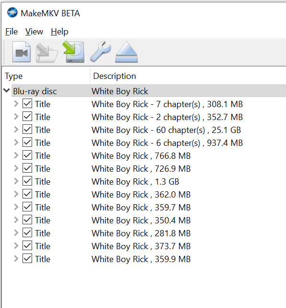Toggle checkbox for the 1.3 GB title
Viewport: 286px width, 308px height.
(x=27, y=181)
